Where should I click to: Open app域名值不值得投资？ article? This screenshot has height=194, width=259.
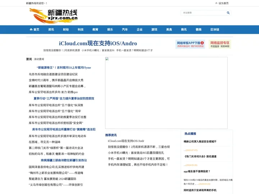tap(197, 171)
